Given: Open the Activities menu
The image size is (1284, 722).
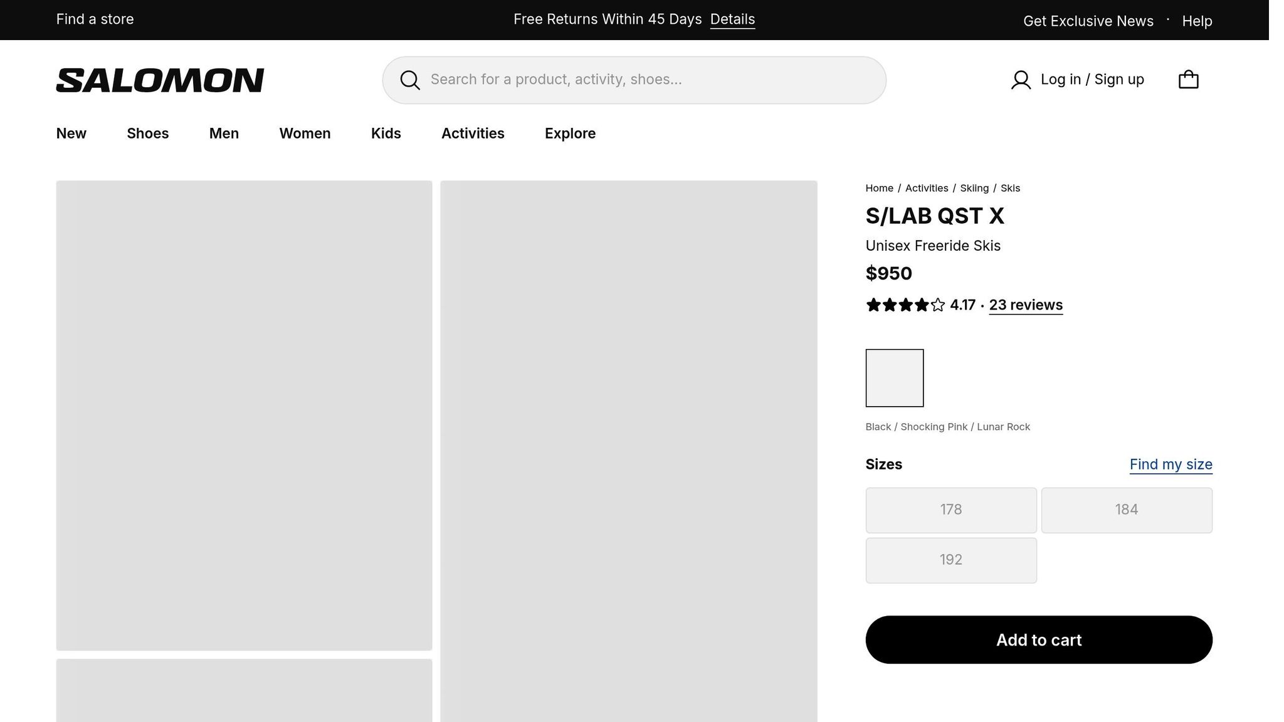Looking at the screenshot, I should pos(473,133).
